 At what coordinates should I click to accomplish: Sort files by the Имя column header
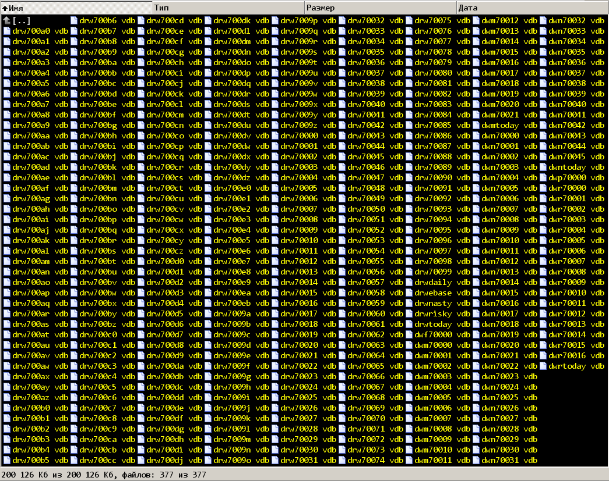click(x=76, y=8)
